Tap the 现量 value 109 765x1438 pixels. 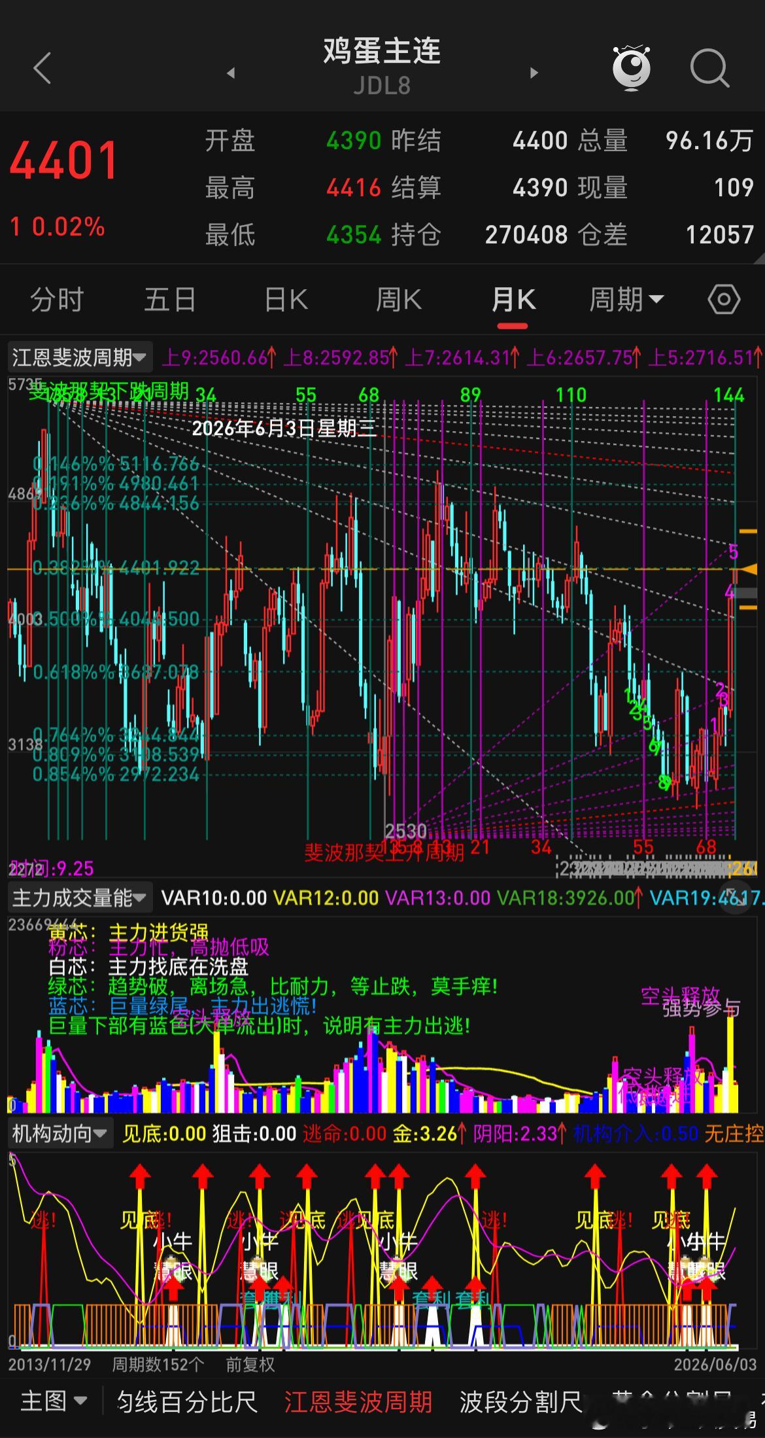click(x=734, y=188)
